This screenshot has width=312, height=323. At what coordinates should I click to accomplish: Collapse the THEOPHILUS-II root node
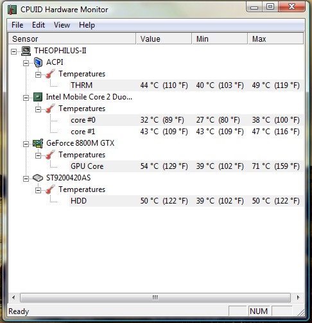click(13, 51)
